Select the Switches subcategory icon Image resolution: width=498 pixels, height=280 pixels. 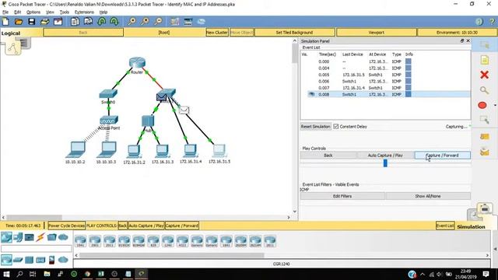pyautogui.click(x=18, y=260)
